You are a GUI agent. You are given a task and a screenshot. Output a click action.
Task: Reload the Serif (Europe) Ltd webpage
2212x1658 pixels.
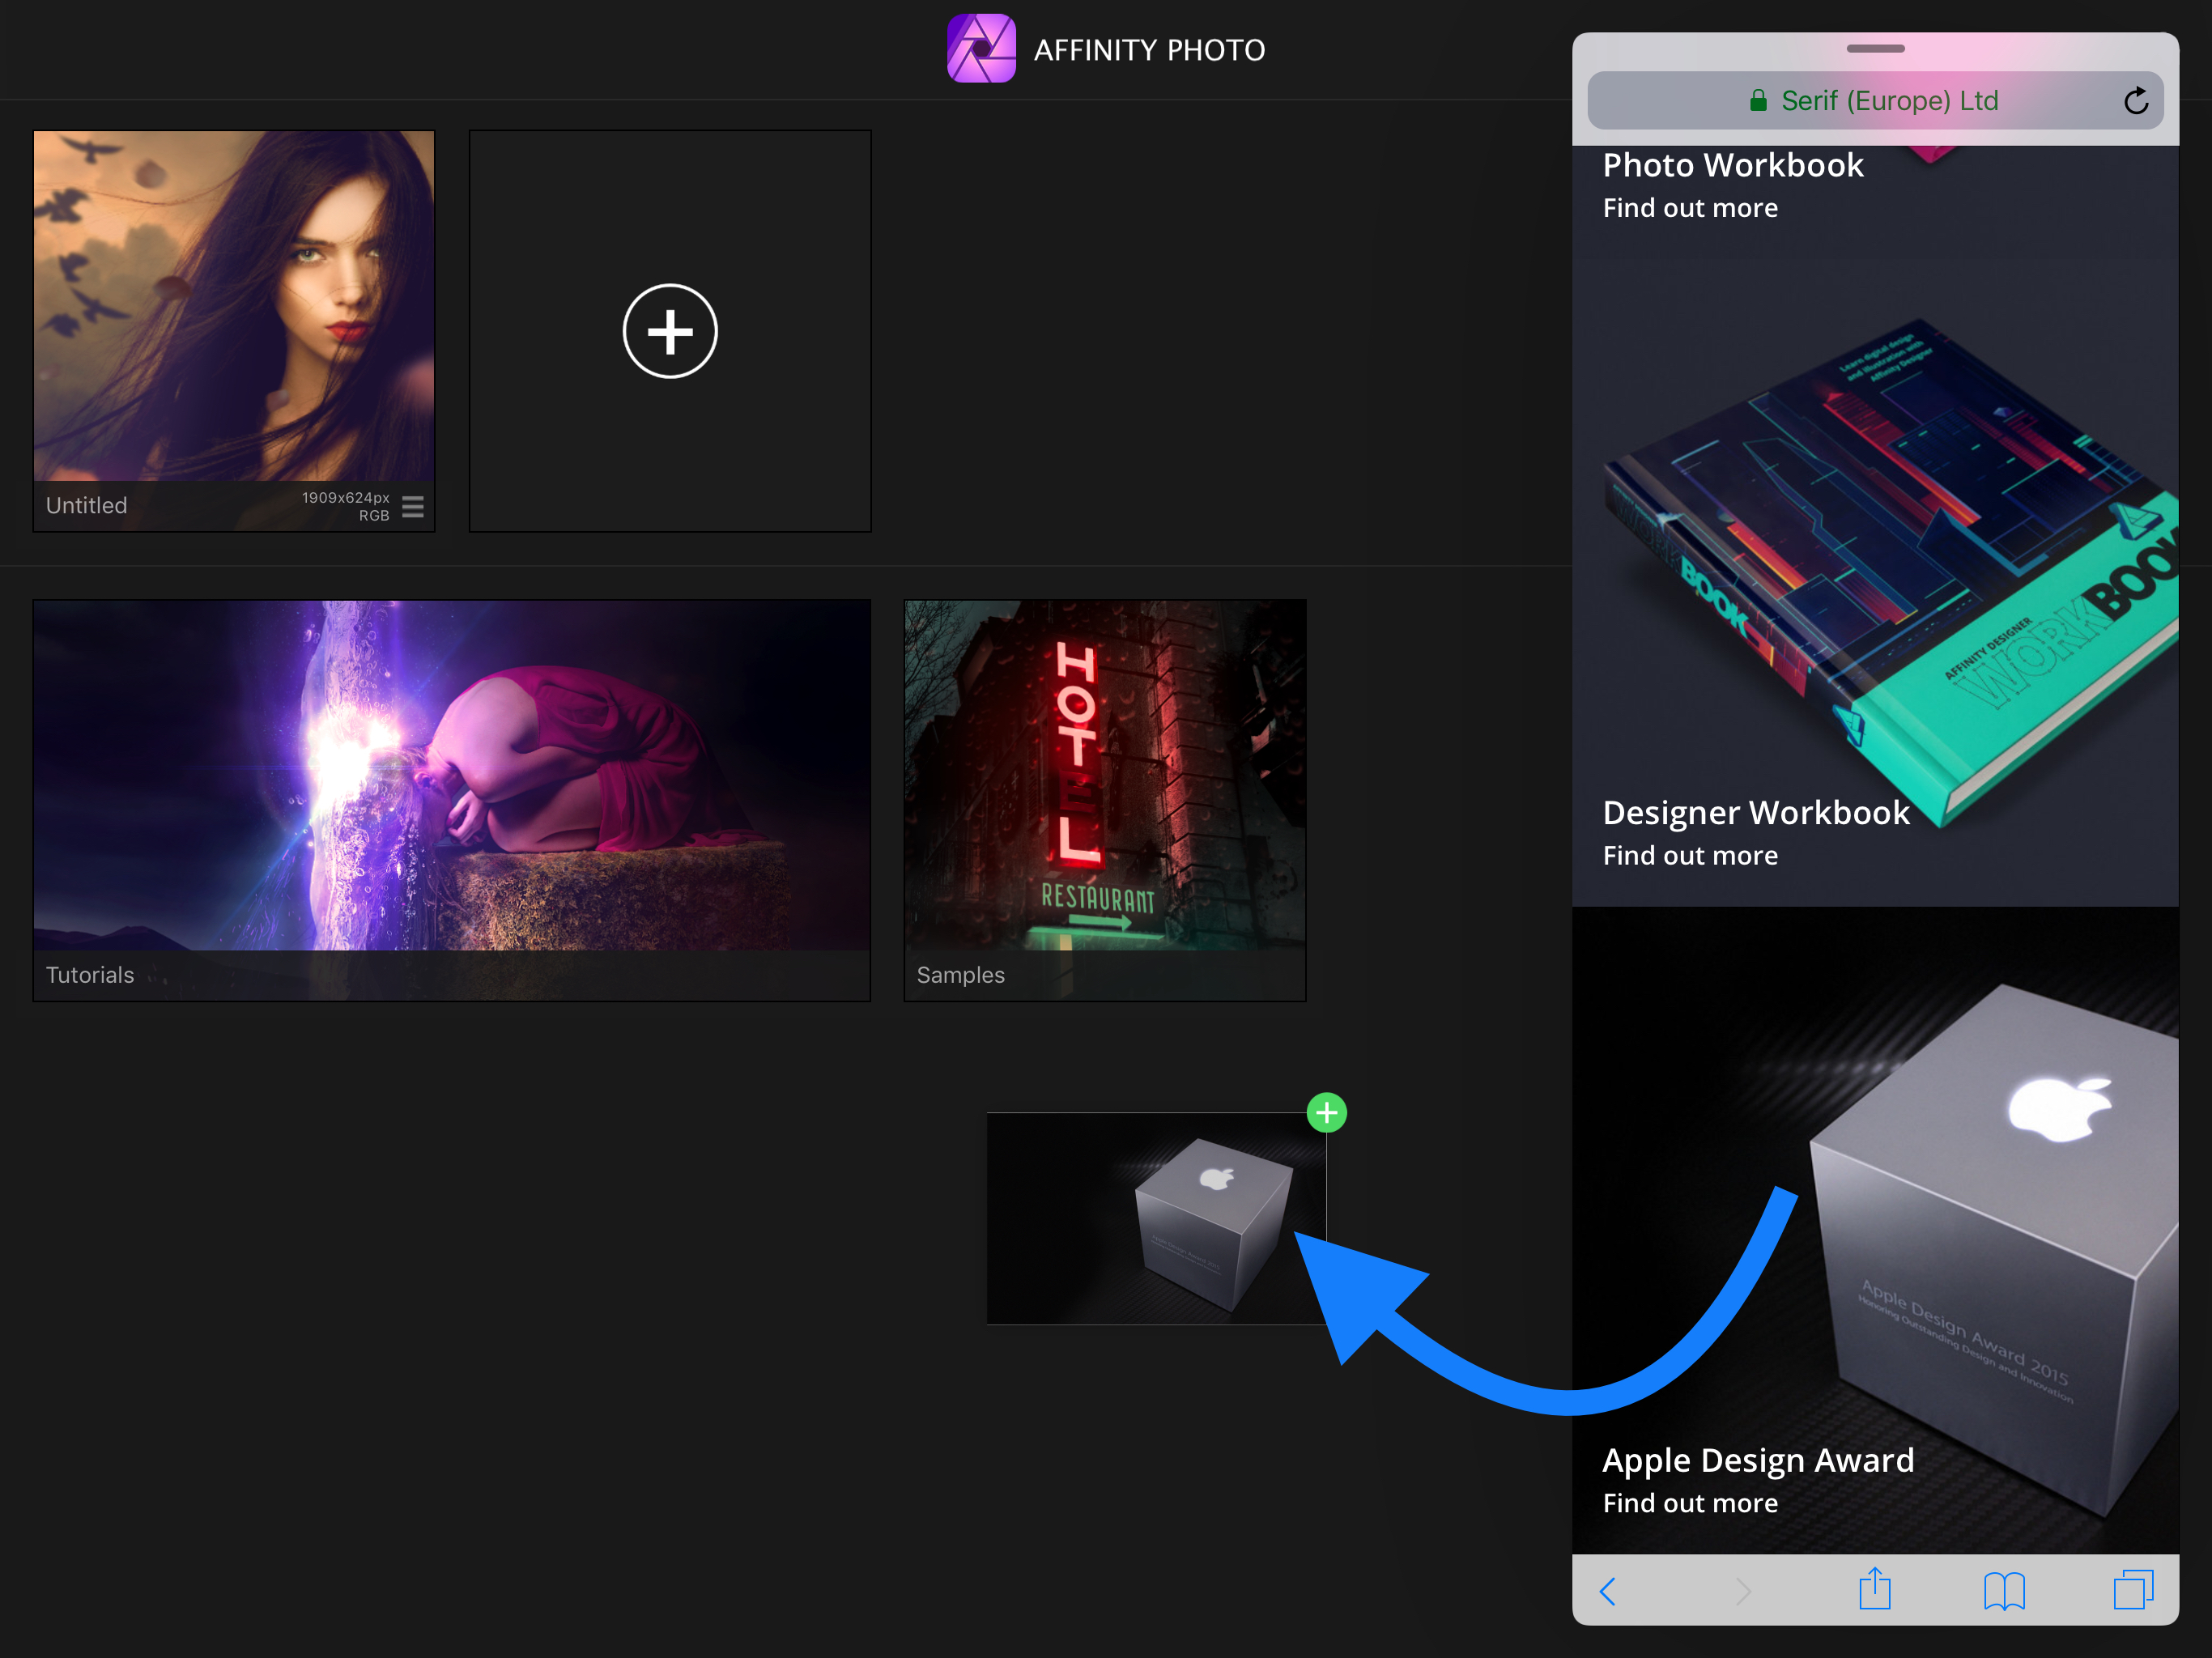2136,100
